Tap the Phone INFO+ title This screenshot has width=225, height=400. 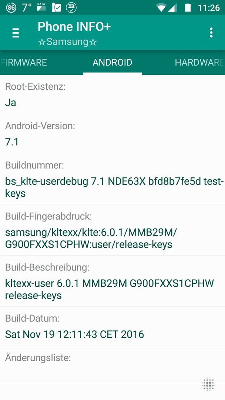74,27
